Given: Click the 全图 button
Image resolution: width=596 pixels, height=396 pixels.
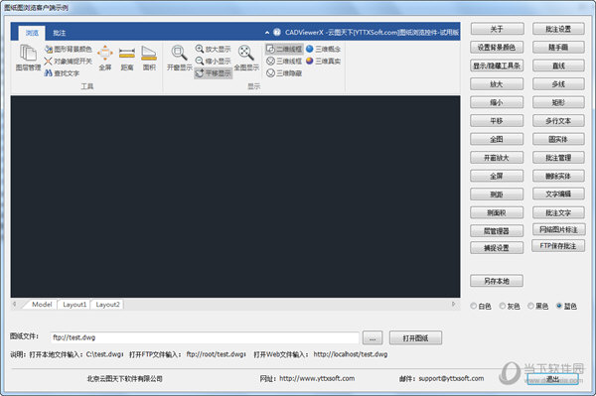Looking at the screenshot, I should pyautogui.click(x=497, y=139).
